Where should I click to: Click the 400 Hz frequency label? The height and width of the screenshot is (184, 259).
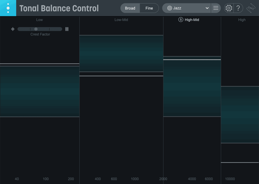click(98, 179)
